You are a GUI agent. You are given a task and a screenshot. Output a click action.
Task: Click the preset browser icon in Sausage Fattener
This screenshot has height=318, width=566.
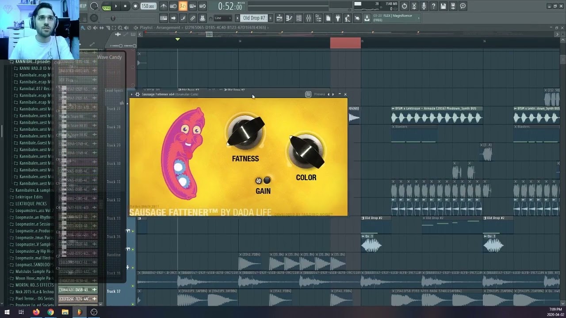click(308, 95)
